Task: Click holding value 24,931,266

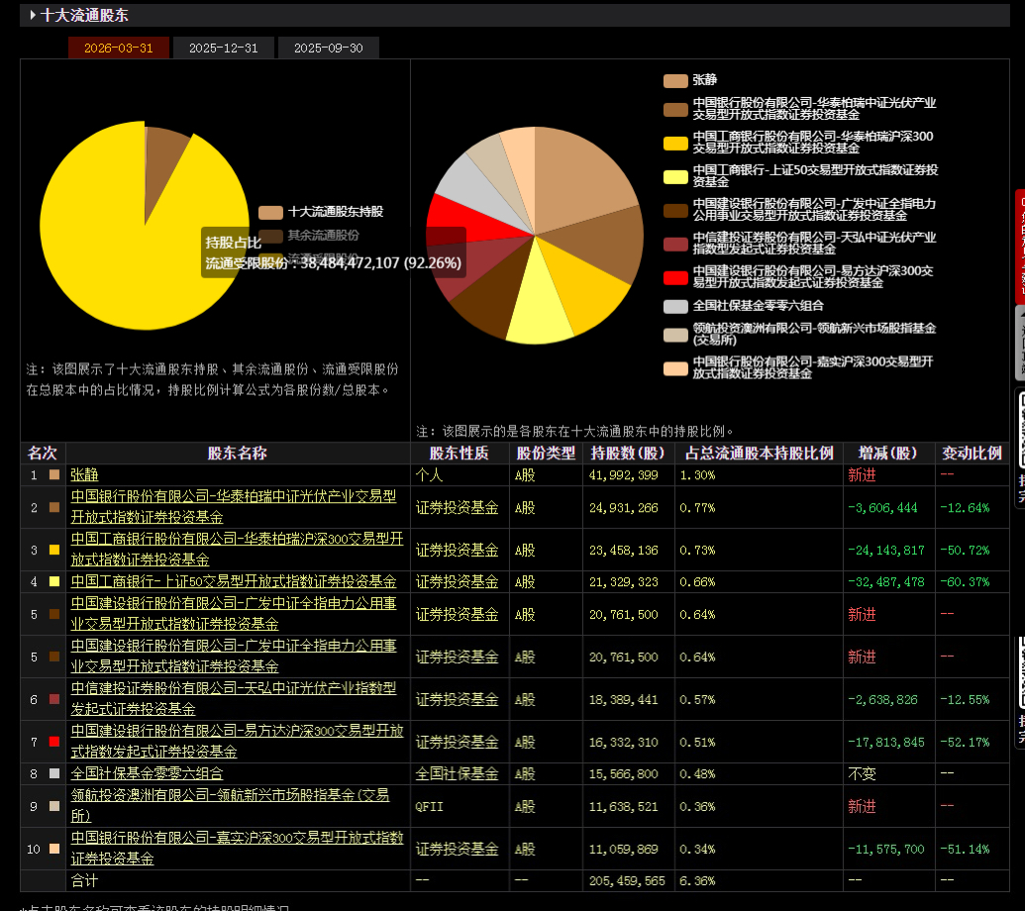Action: pyautogui.click(x=623, y=507)
